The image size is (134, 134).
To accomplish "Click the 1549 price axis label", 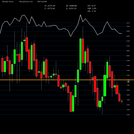I will point(128,105).
